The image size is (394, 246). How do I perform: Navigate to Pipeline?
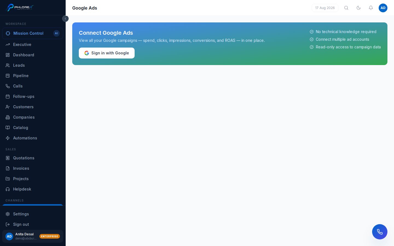point(33,76)
